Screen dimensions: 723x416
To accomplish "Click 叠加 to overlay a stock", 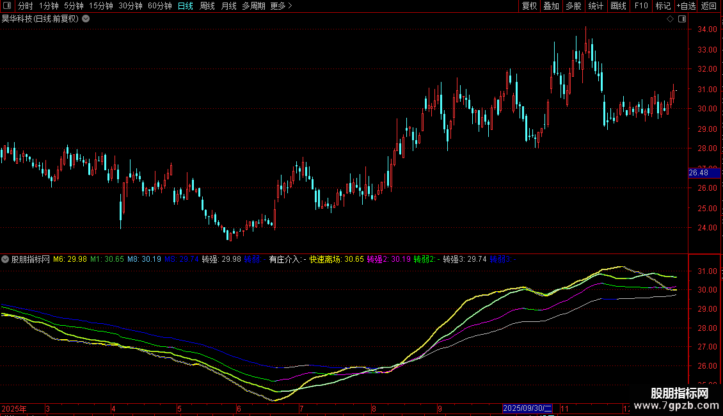I will coord(551,6).
